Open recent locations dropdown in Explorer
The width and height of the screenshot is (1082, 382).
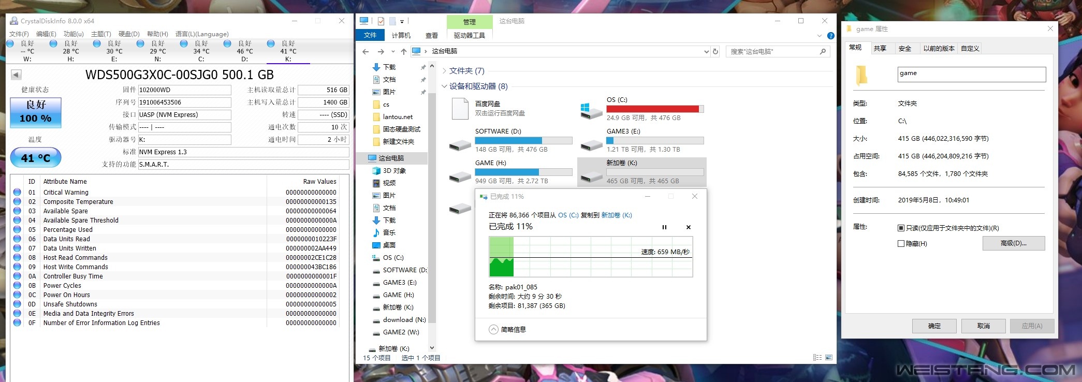(393, 52)
